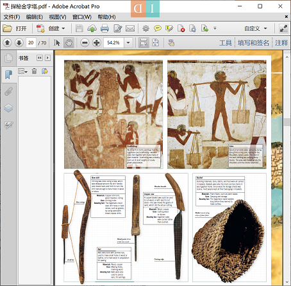
Task: Open the 注释 comment pane
Action: 281,43
